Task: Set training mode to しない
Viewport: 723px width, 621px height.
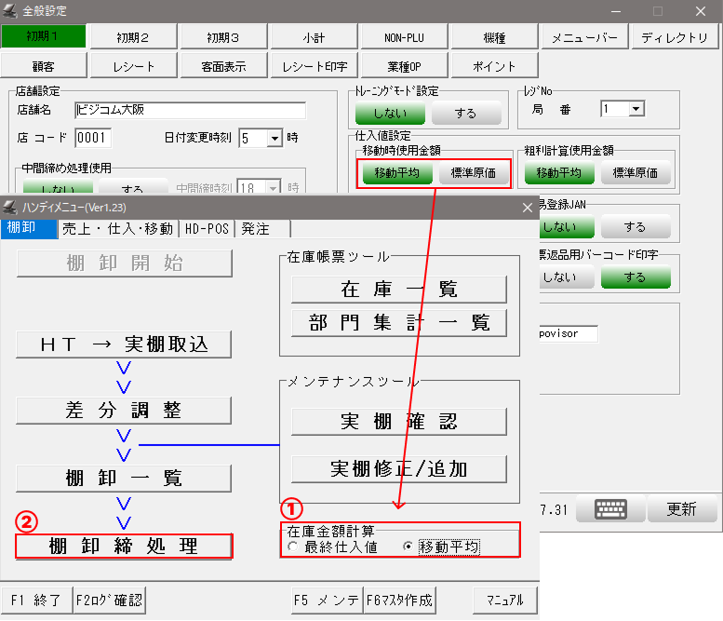Action: pos(390,113)
